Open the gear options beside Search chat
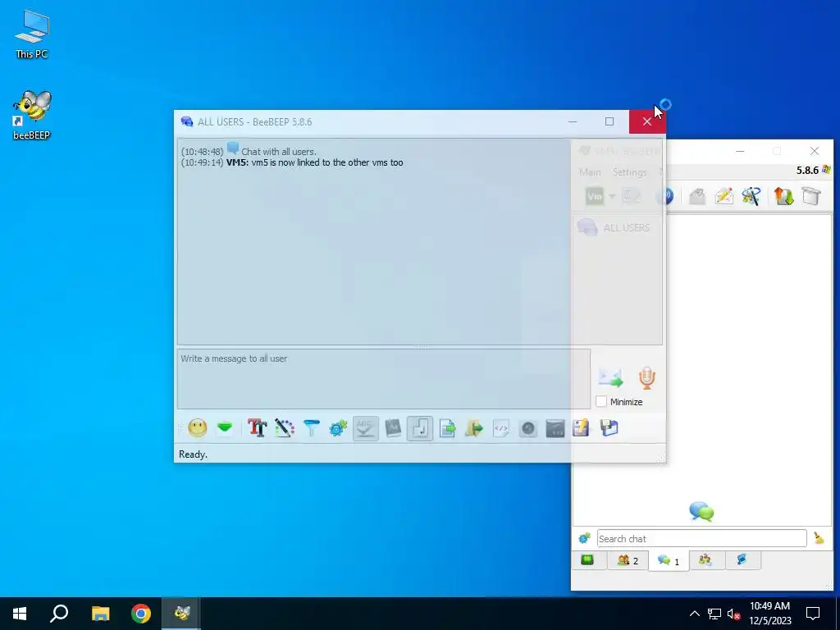Image resolution: width=840 pixels, height=630 pixels. point(584,538)
